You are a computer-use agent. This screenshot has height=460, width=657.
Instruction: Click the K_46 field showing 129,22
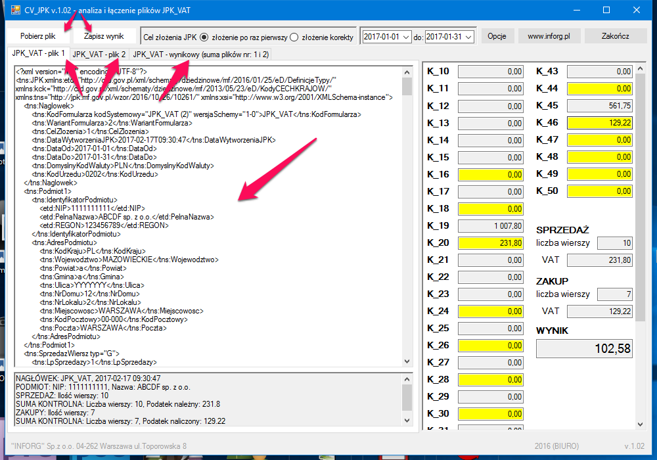600,123
